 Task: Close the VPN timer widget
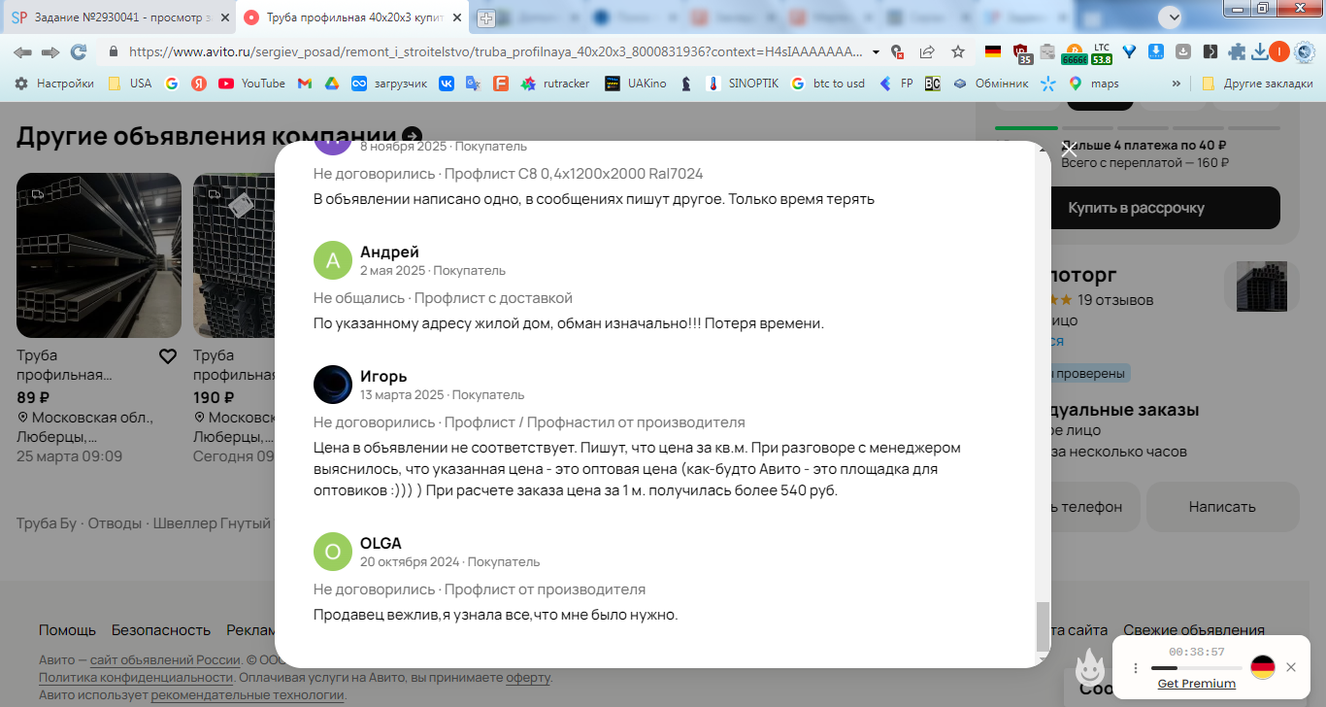pos(1290,667)
